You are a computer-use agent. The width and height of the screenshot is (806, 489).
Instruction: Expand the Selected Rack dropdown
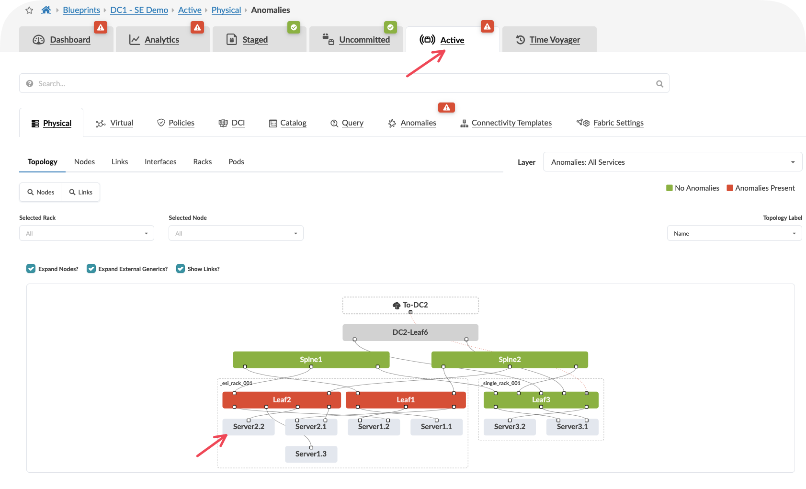[87, 233]
